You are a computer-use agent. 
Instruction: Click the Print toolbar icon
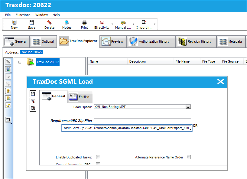[84, 22]
